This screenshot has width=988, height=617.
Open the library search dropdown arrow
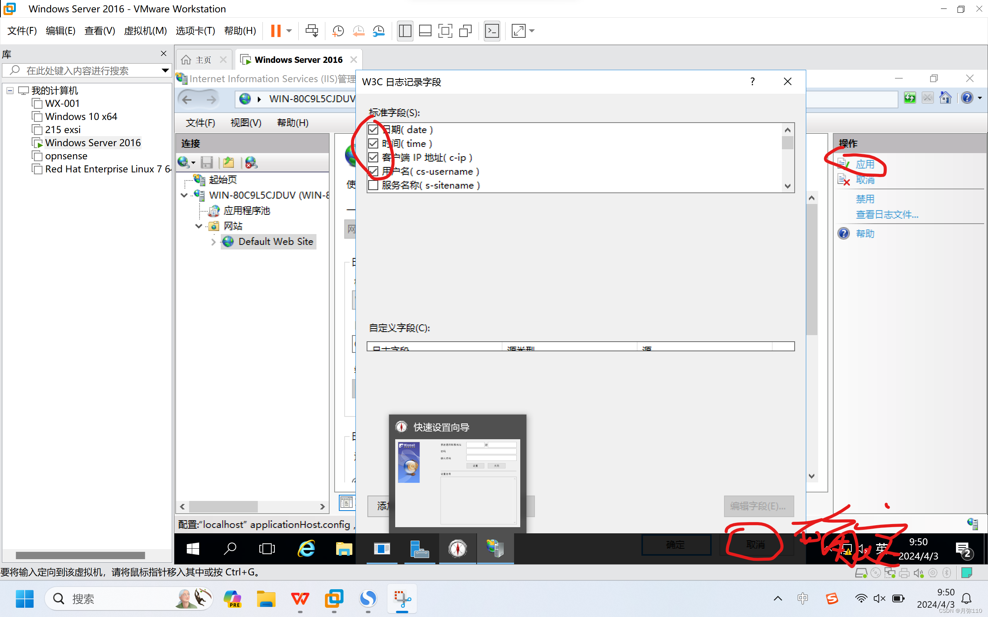(x=165, y=71)
